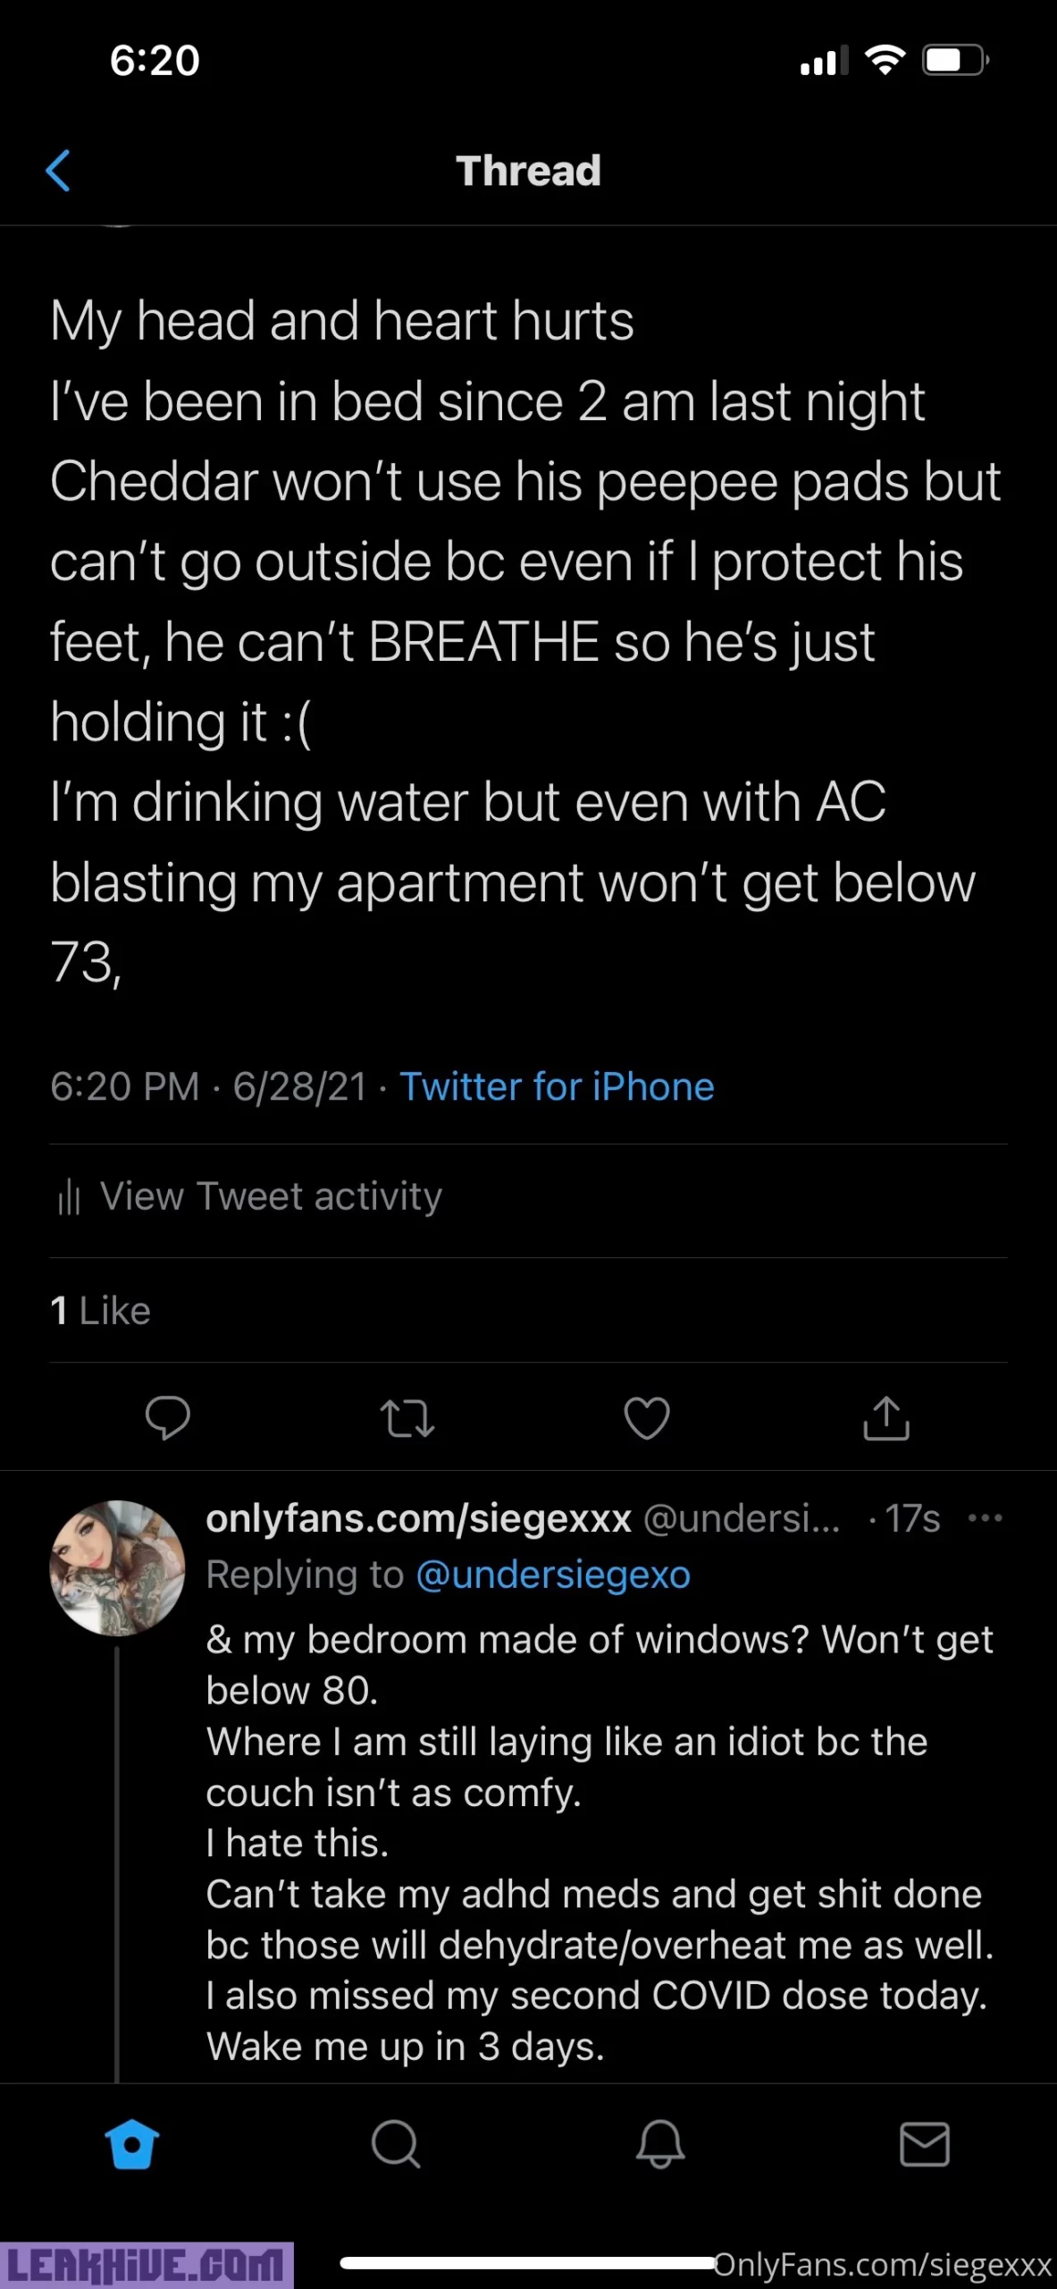Open the three-dot menu on the reply
This screenshot has width=1057, height=2289.
pos(985,1518)
